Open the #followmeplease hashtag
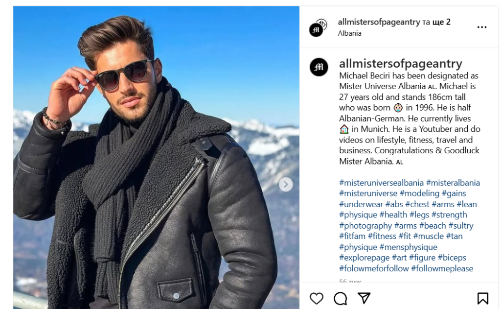The image size is (501, 309). pos(442,268)
